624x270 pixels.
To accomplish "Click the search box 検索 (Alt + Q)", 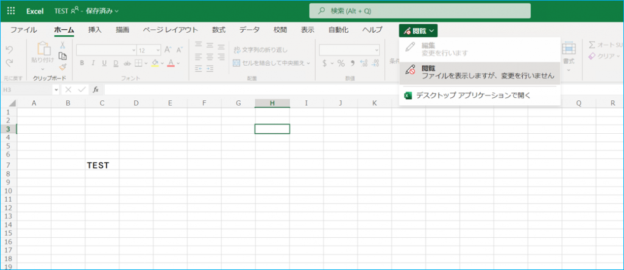I will (420, 11).
